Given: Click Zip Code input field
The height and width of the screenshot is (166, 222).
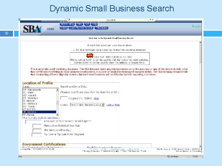Looking at the screenshot, I should [x=37, y=135].
